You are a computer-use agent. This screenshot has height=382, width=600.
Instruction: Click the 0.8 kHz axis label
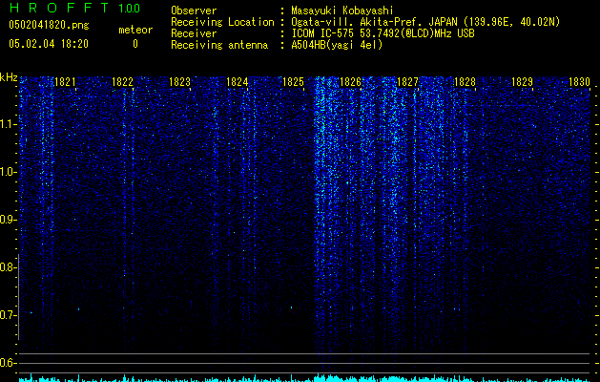pyautogui.click(x=7, y=267)
